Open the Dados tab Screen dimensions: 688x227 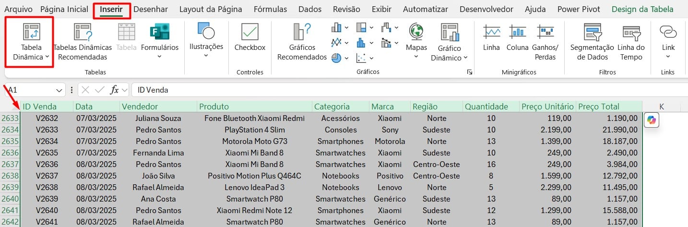pyautogui.click(x=310, y=9)
